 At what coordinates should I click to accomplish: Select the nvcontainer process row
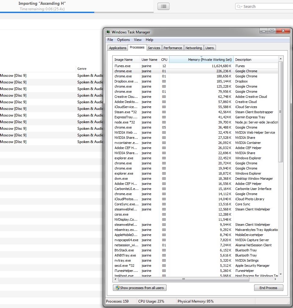tap(195, 143)
